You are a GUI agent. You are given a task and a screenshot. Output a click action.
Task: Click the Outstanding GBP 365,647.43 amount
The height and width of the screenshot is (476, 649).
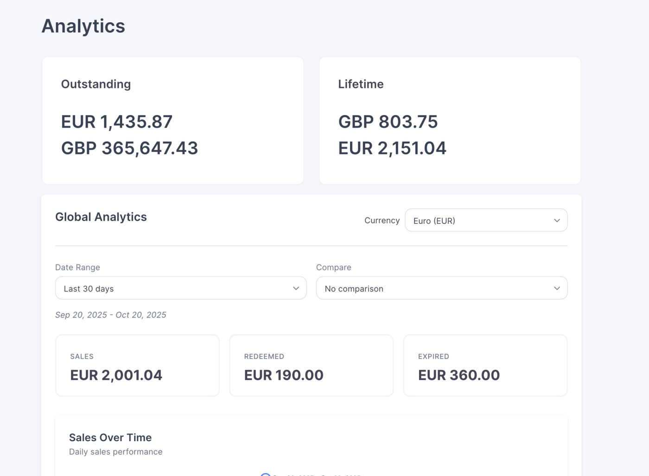click(129, 148)
